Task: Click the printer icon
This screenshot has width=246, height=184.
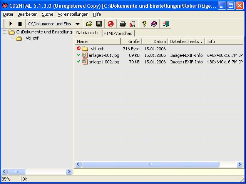Action: pyautogui.click(x=122, y=24)
